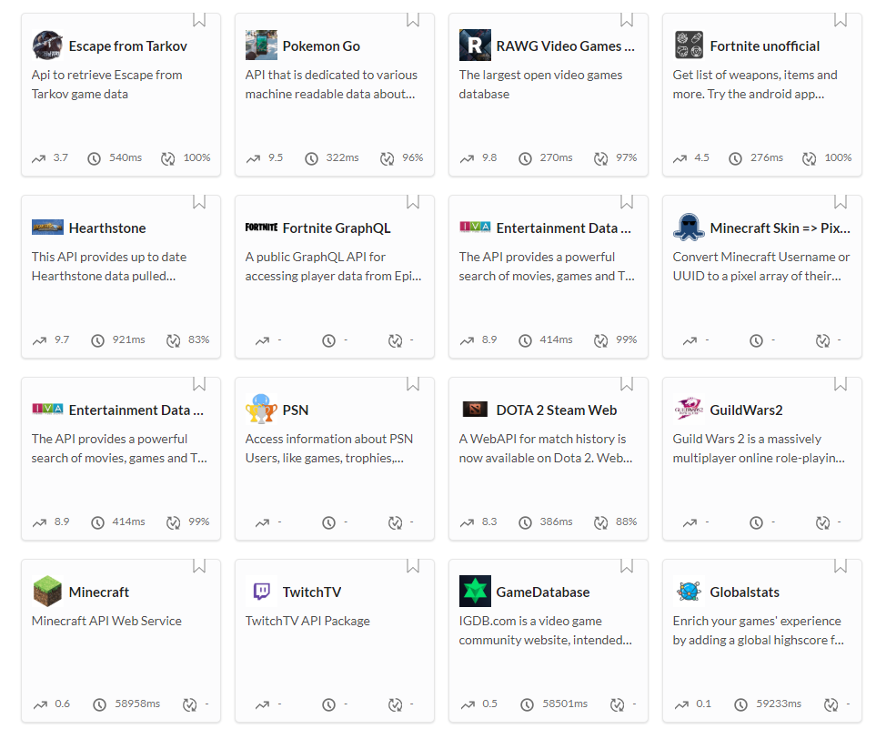
Task: Click the success rate icon on RAWG card
Action: [600, 158]
